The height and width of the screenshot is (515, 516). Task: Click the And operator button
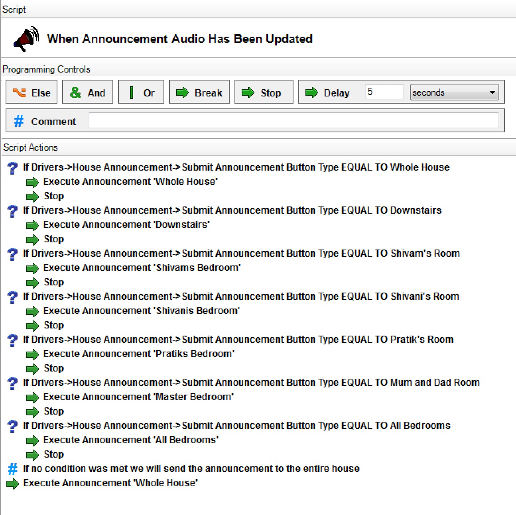[x=87, y=92]
